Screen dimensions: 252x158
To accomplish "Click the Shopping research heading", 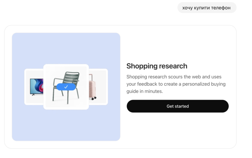I will [157, 66].
